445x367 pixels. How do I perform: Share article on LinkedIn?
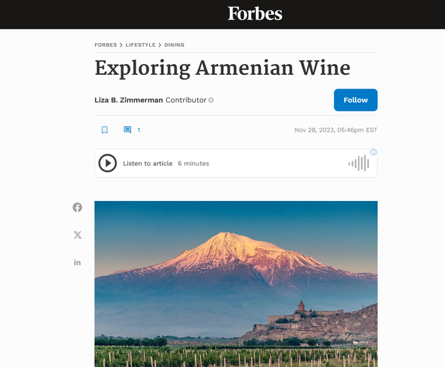[x=77, y=262]
